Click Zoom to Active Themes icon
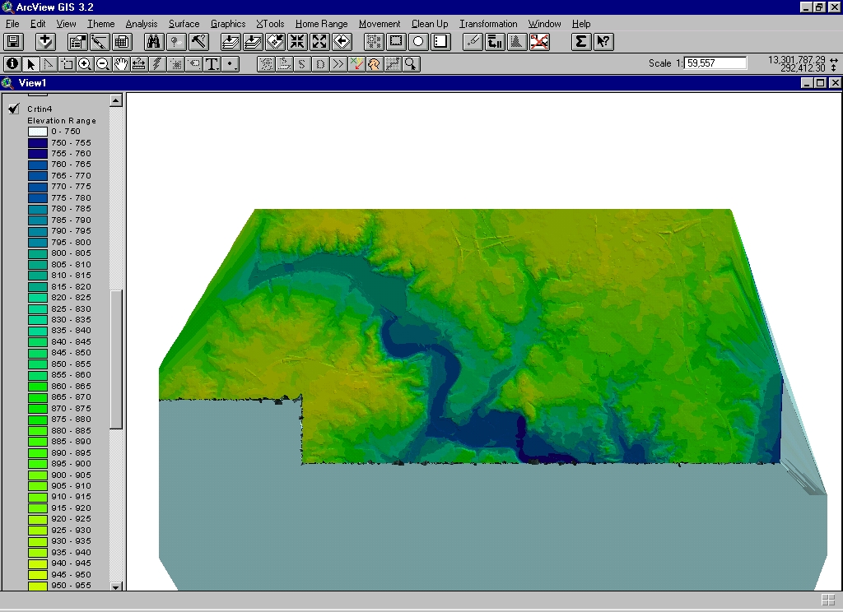The height and width of the screenshot is (612, 843). coord(253,42)
